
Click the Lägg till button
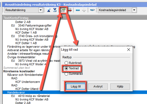point(76,86)
